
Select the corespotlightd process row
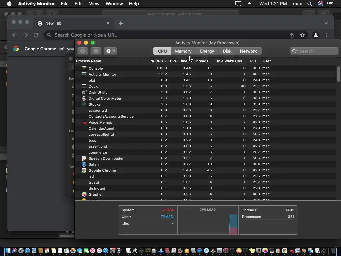205,134
